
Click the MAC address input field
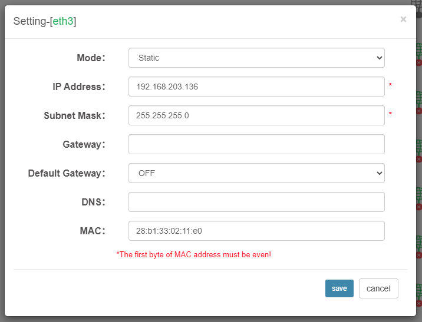coord(256,231)
